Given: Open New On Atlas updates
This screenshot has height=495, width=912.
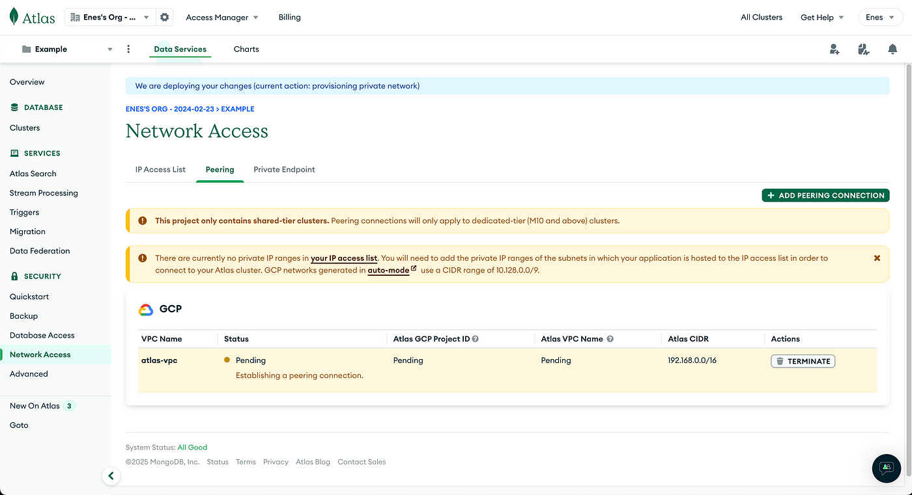Looking at the screenshot, I should coord(42,406).
